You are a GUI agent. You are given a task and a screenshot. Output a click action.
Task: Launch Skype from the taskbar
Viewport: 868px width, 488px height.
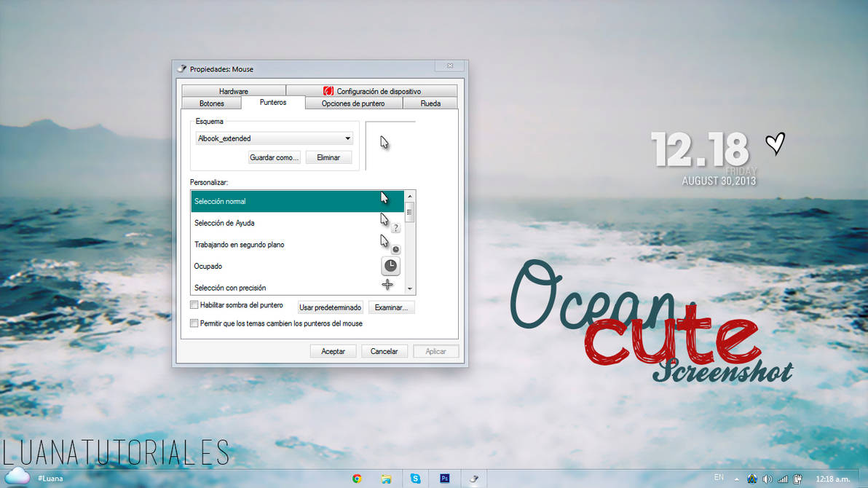pyautogui.click(x=415, y=479)
